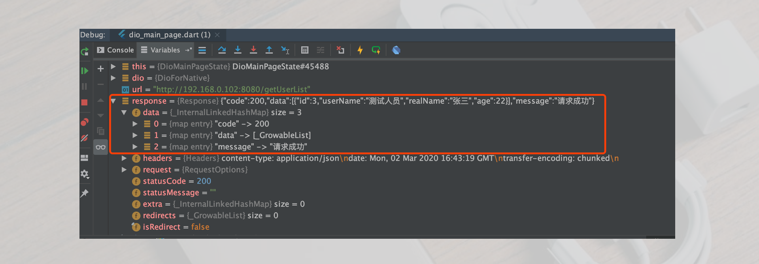The image size is (759, 264).
Task: Click the Run to Cursor icon
Action: click(285, 50)
